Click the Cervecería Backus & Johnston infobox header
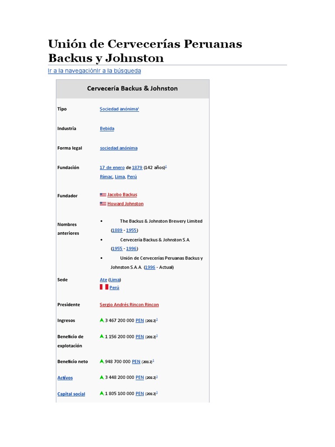335x447 pixels. [x=133, y=89]
